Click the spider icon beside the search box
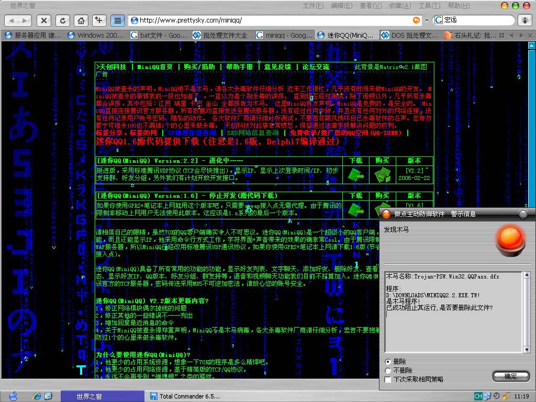Viewport: 536px width, 402px height. [524, 20]
